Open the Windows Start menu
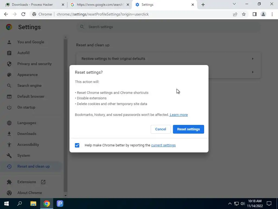Image resolution: width=278 pixels, height=209 pixels. point(7,204)
